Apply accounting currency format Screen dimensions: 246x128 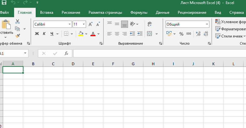click(169, 34)
